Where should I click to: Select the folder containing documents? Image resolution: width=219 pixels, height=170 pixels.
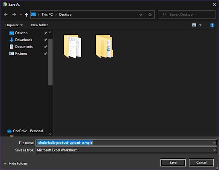[x=72, y=46]
